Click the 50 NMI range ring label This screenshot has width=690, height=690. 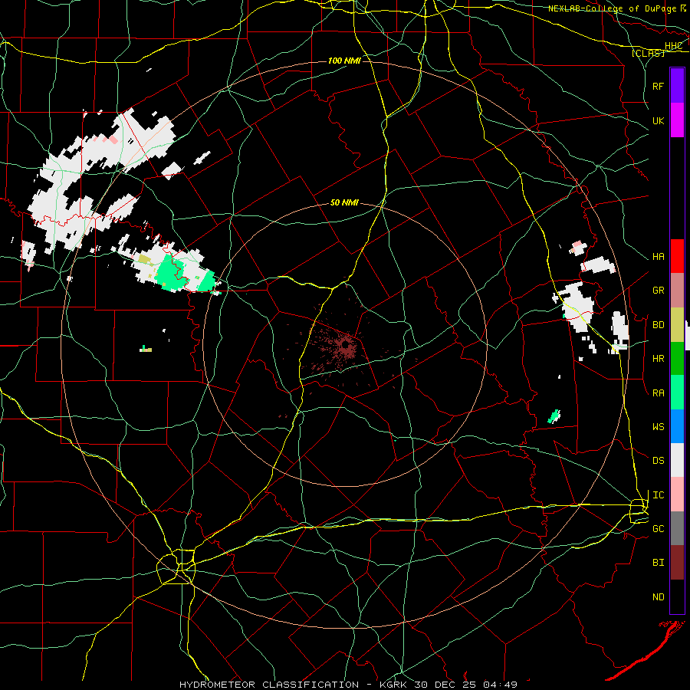pyautogui.click(x=344, y=202)
